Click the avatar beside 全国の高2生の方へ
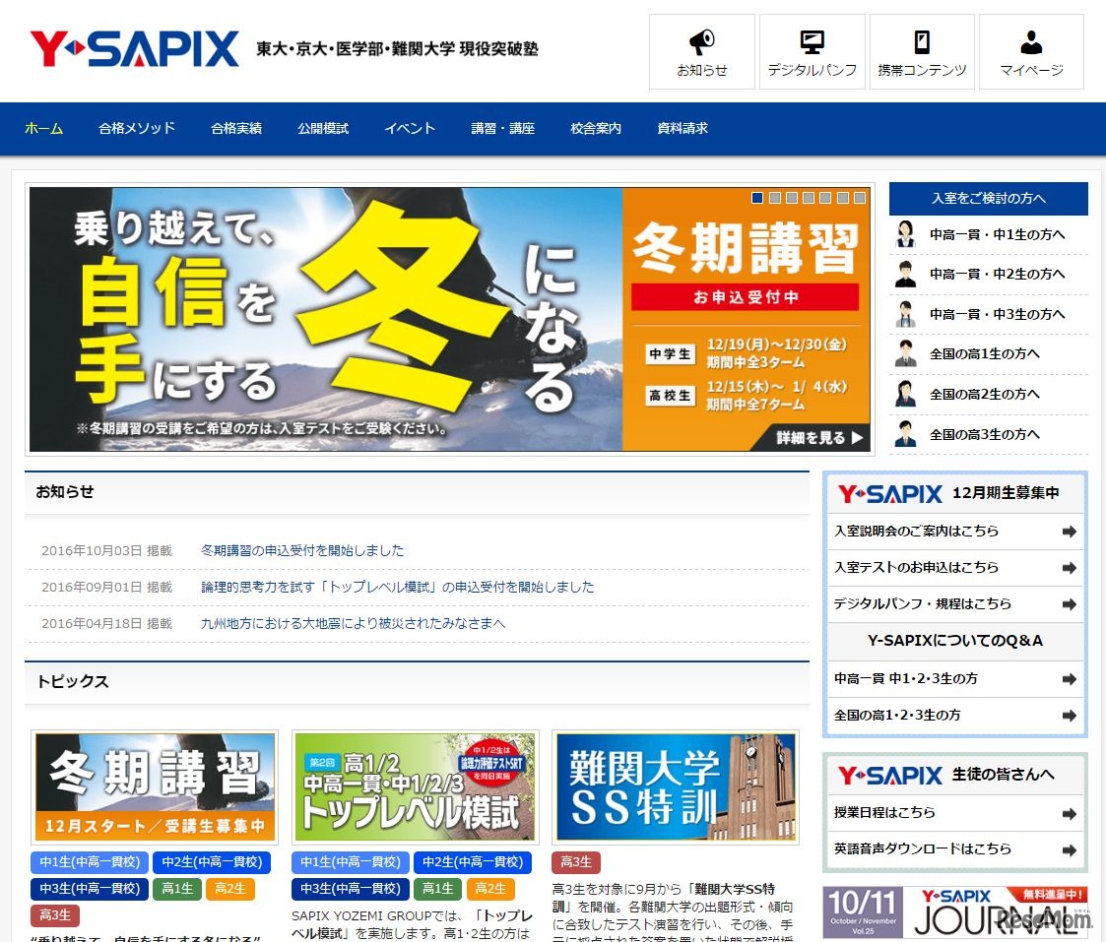The height and width of the screenshot is (942, 1106). coord(905,394)
